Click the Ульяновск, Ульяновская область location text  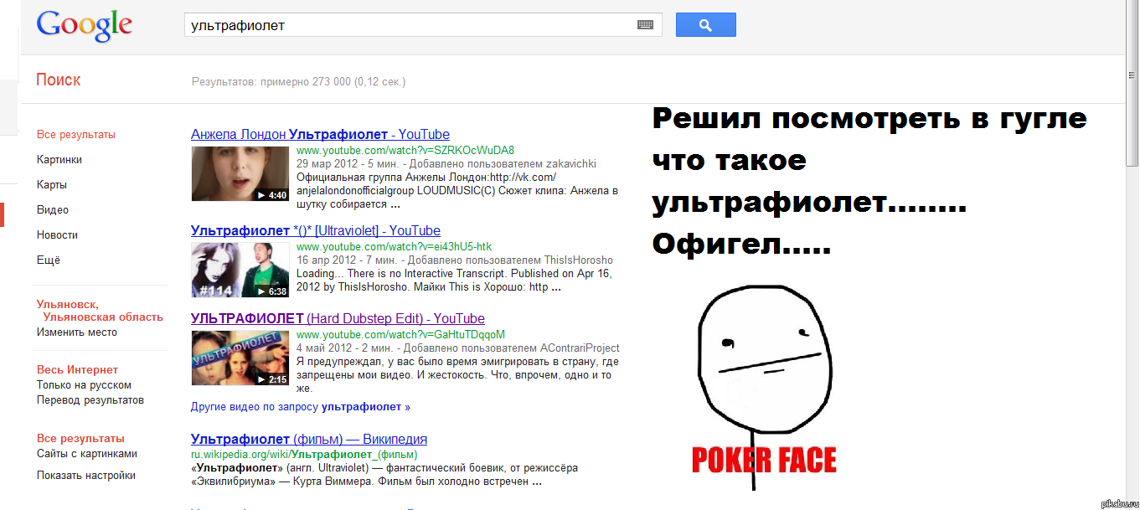[x=101, y=311]
